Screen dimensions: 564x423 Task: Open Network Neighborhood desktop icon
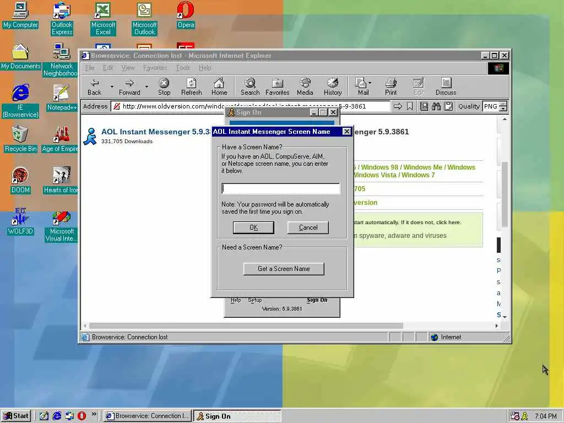[61, 60]
